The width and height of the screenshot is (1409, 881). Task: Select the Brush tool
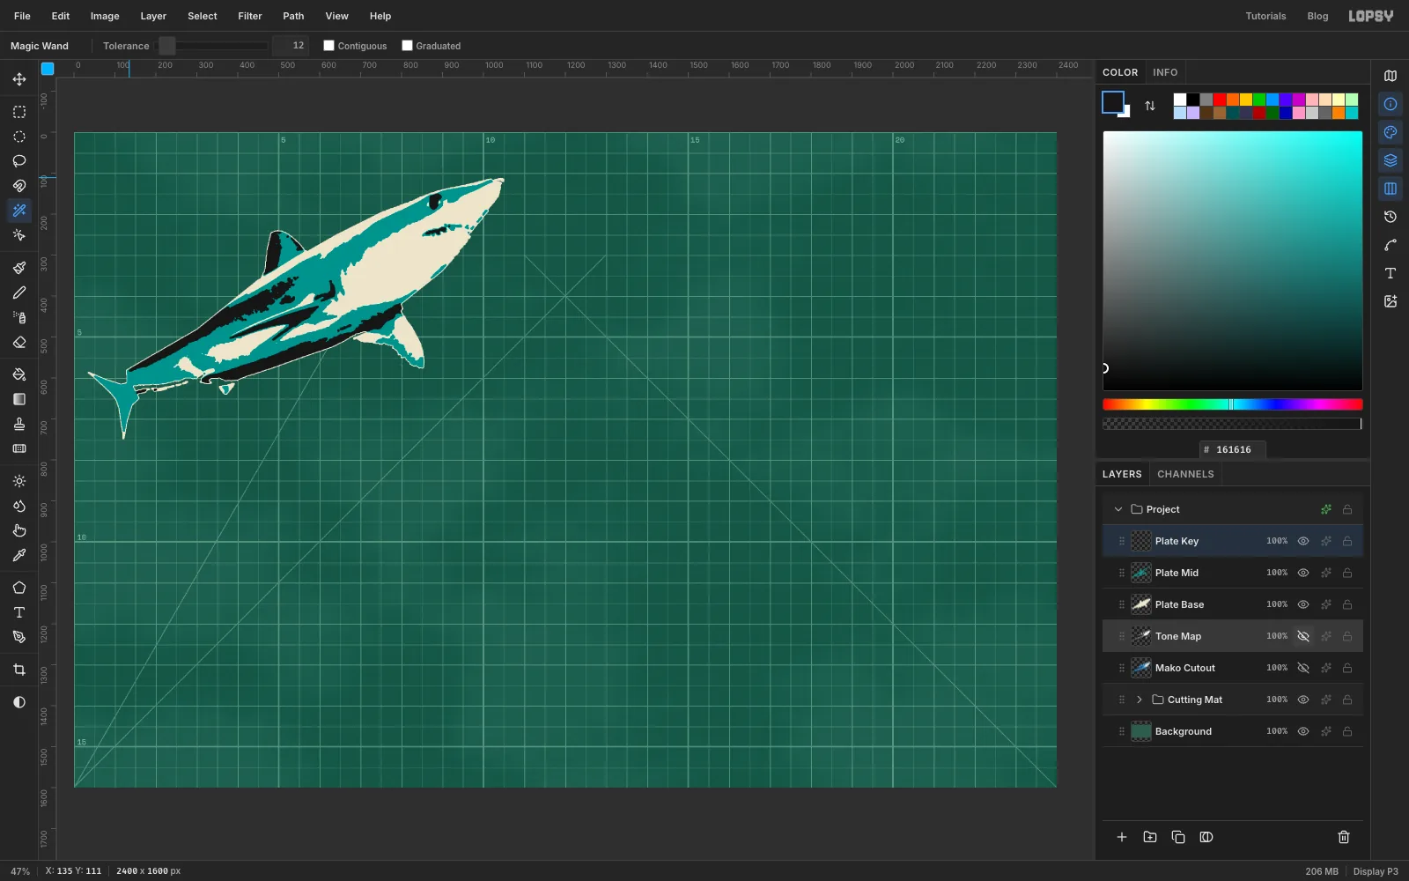(19, 268)
